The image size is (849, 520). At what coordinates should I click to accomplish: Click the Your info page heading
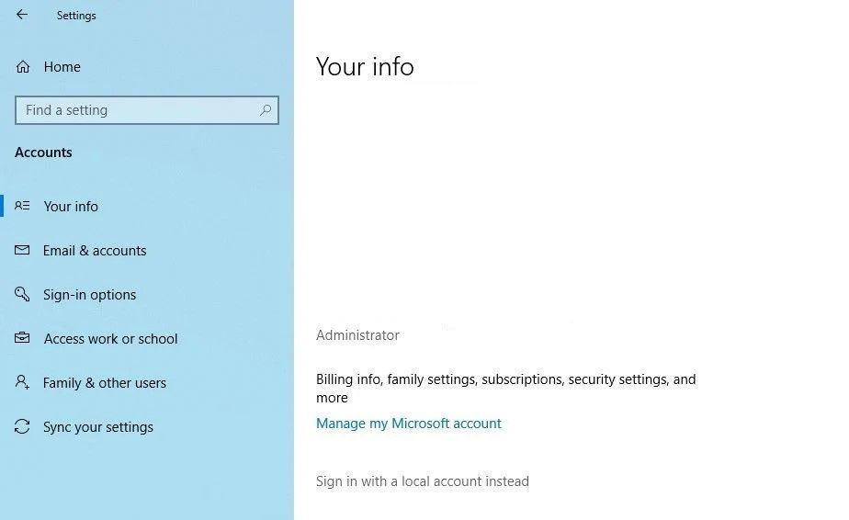365,67
